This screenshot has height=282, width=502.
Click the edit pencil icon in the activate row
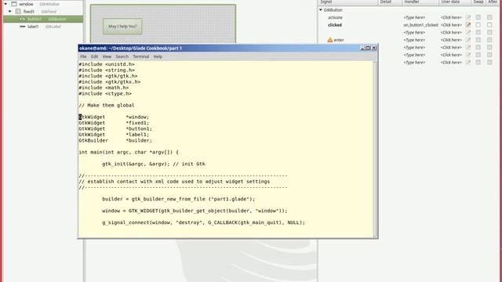coord(468,17)
